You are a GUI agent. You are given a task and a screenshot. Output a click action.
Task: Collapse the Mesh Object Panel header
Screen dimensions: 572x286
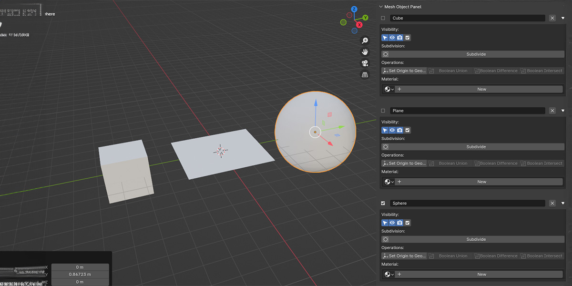[380, 7]
